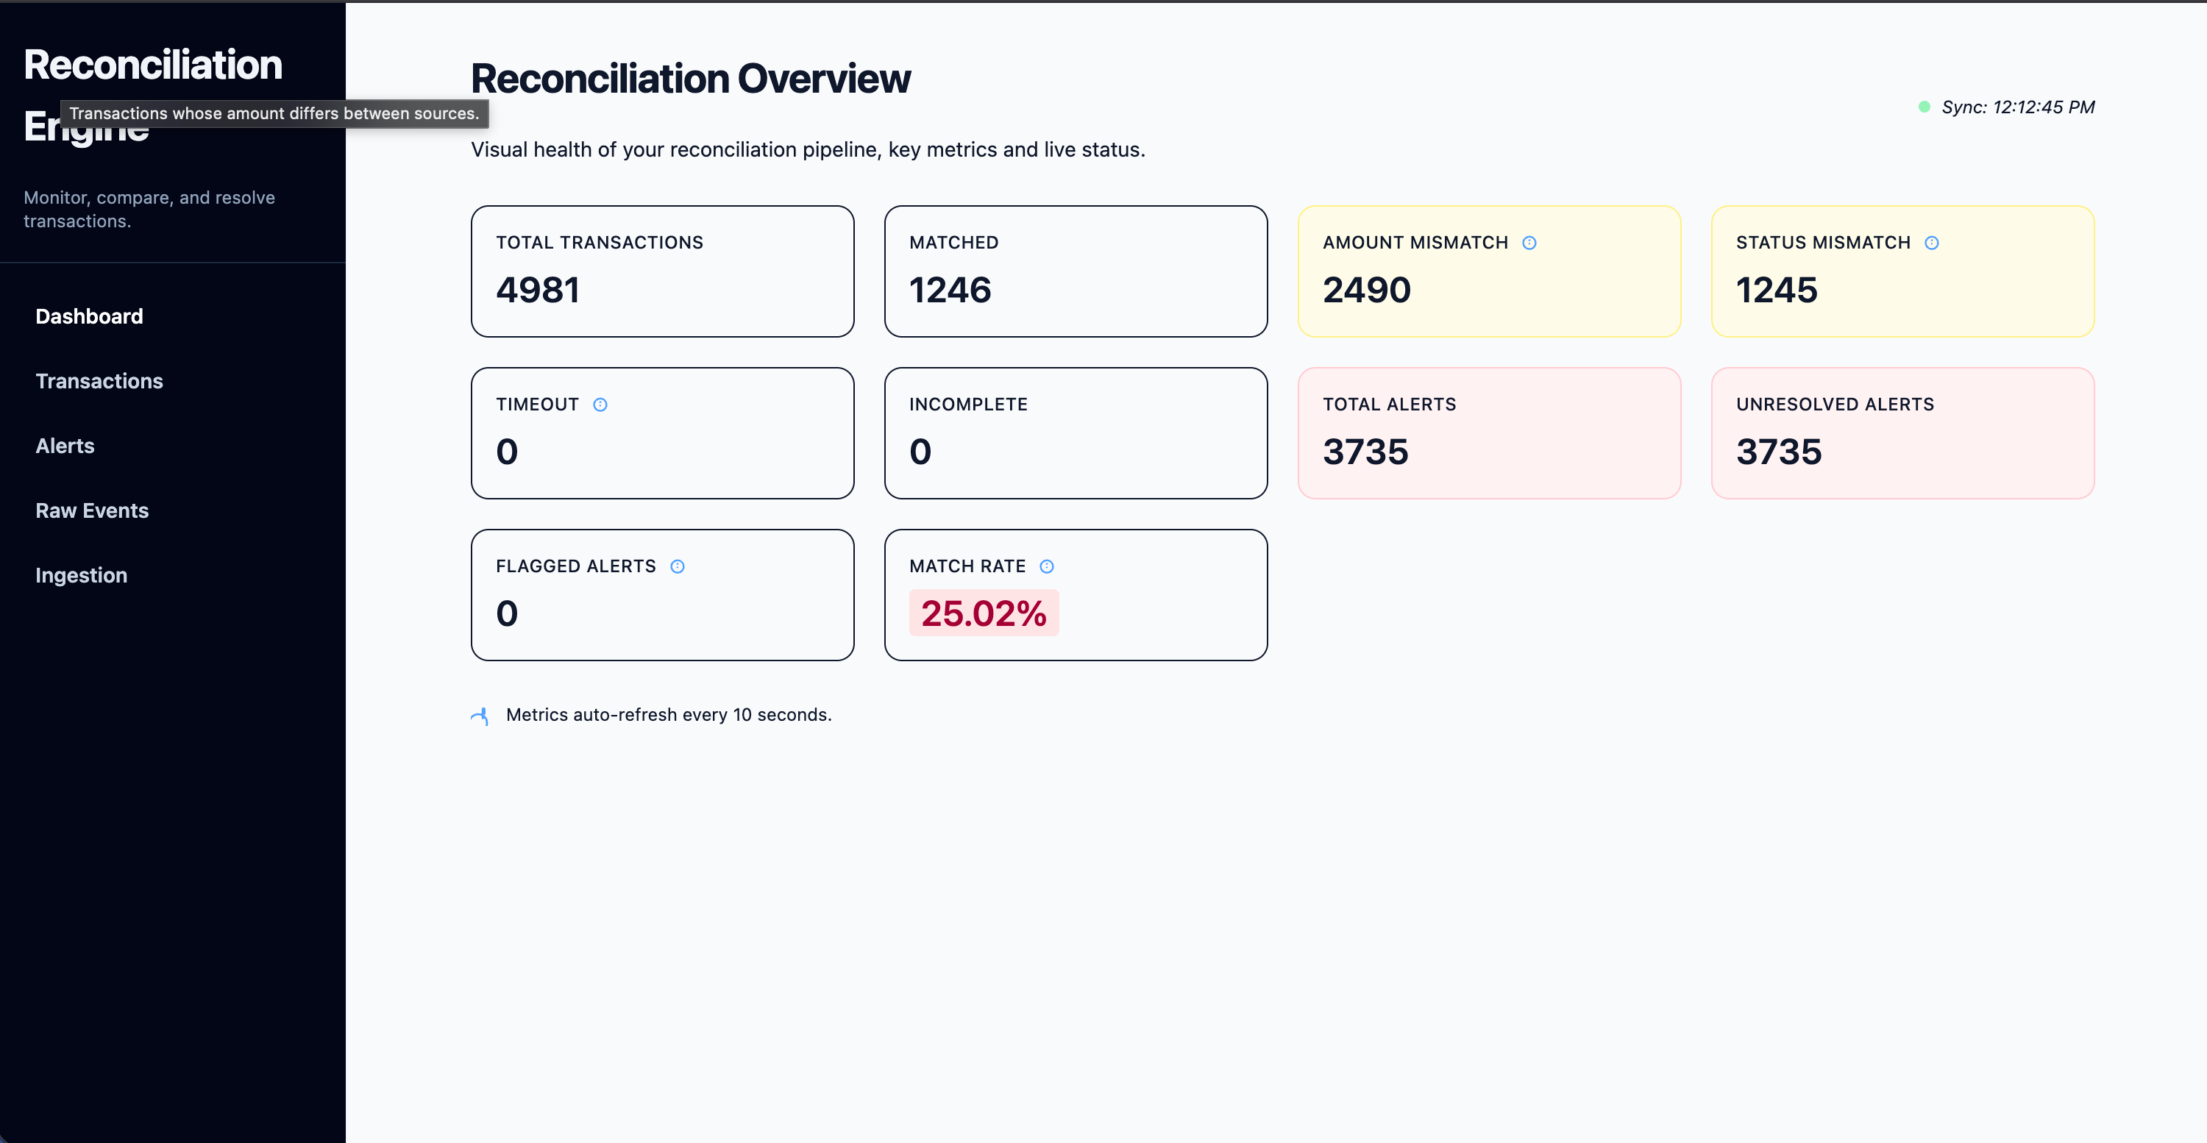Image resolution: width=2207 pixels, height=1143 pixels.
Task: Click the Matched metric card
Action: click(1076, 271)
